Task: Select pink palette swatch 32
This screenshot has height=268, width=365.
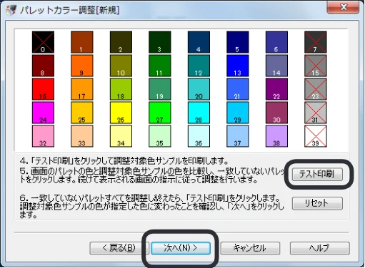Action: 43,136
